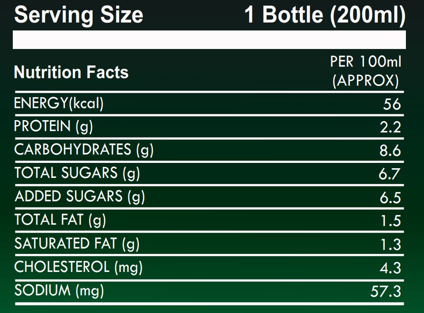
Task: Select the ADDED SUGARS (g) label
Action: tap(79, 196)
